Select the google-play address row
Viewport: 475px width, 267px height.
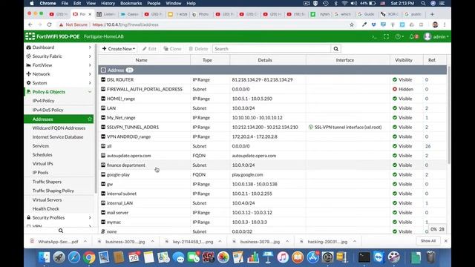272,175
